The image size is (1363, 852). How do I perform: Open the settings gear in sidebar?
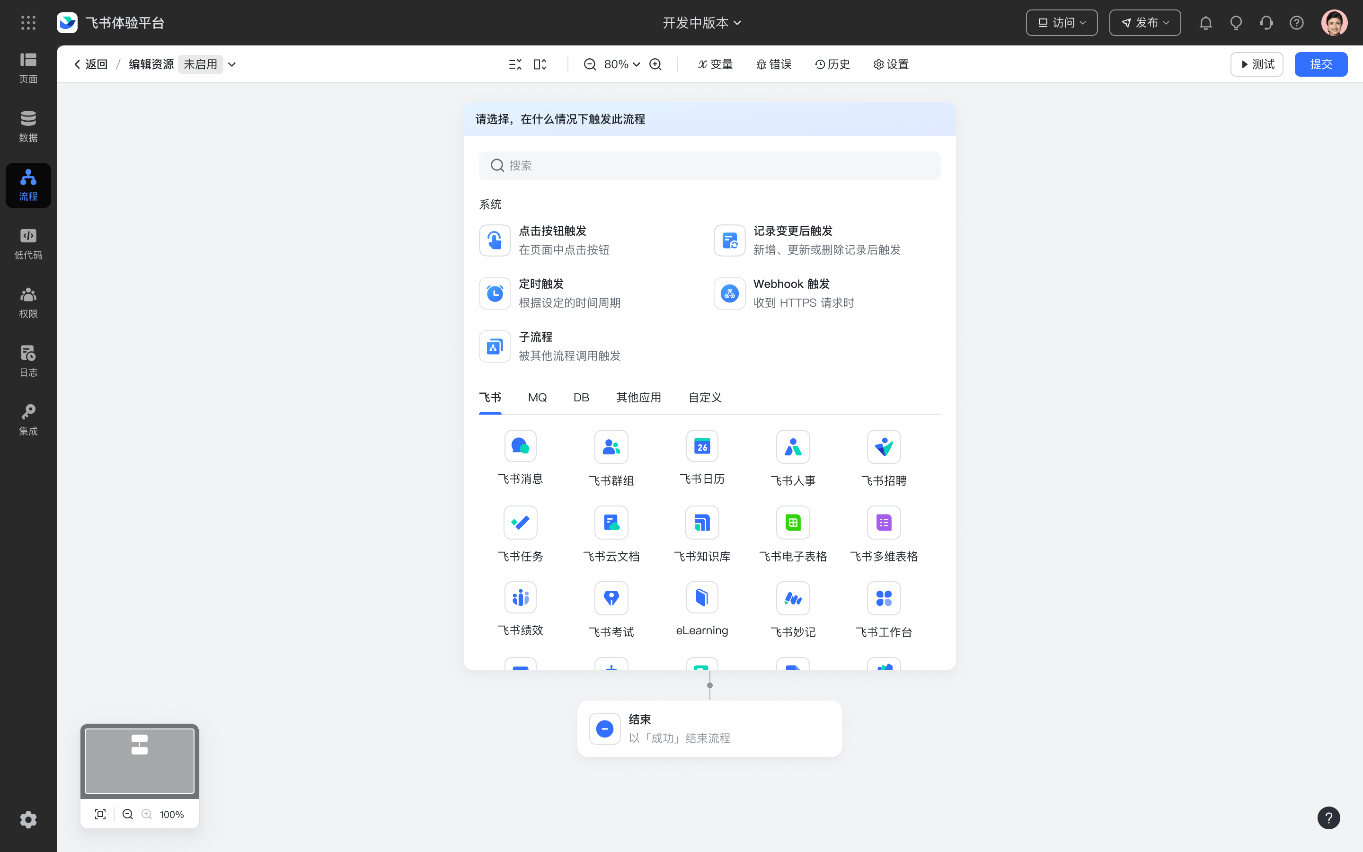point(28,819)
